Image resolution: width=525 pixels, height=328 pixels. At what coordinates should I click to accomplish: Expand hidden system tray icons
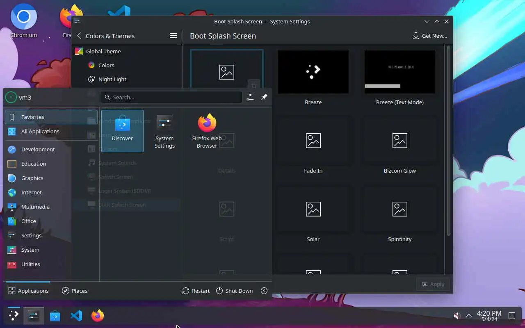tap(468, 316)
